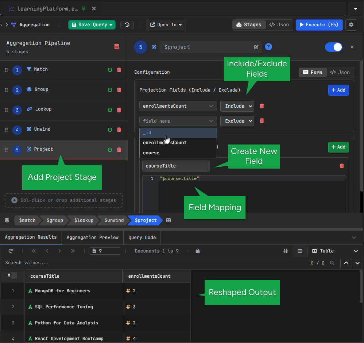Open the Open In dropdown
Viewport: 364px width, 343px height.
[166, 25]
